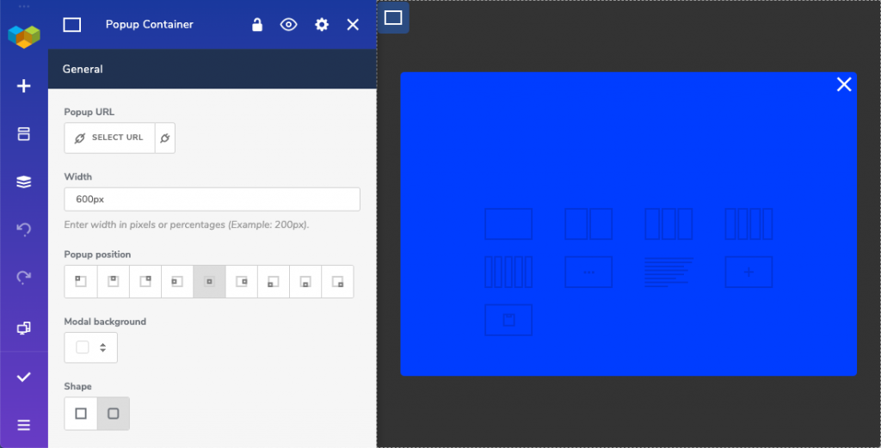
Task: Open the hamburger menu icon
Action: (23, 425)
